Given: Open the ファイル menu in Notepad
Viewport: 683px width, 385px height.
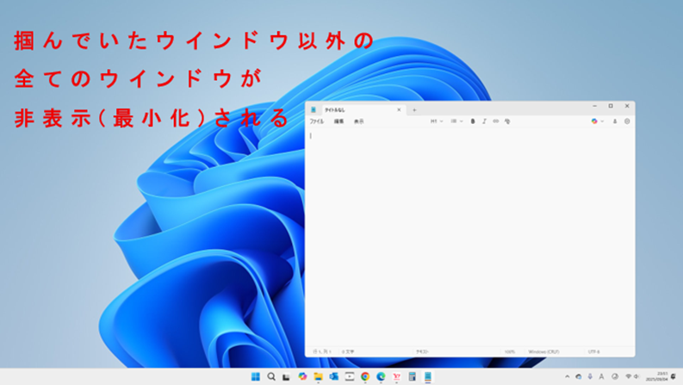Looking at the screenshot, I should pos(317,121).
